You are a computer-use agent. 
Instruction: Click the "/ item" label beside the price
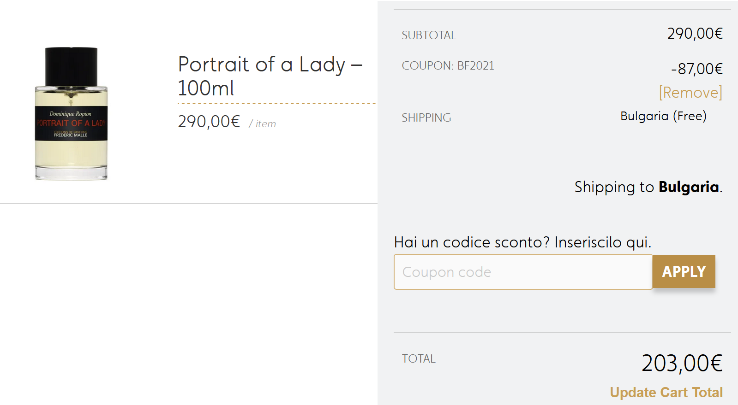(x=262, y=124)
